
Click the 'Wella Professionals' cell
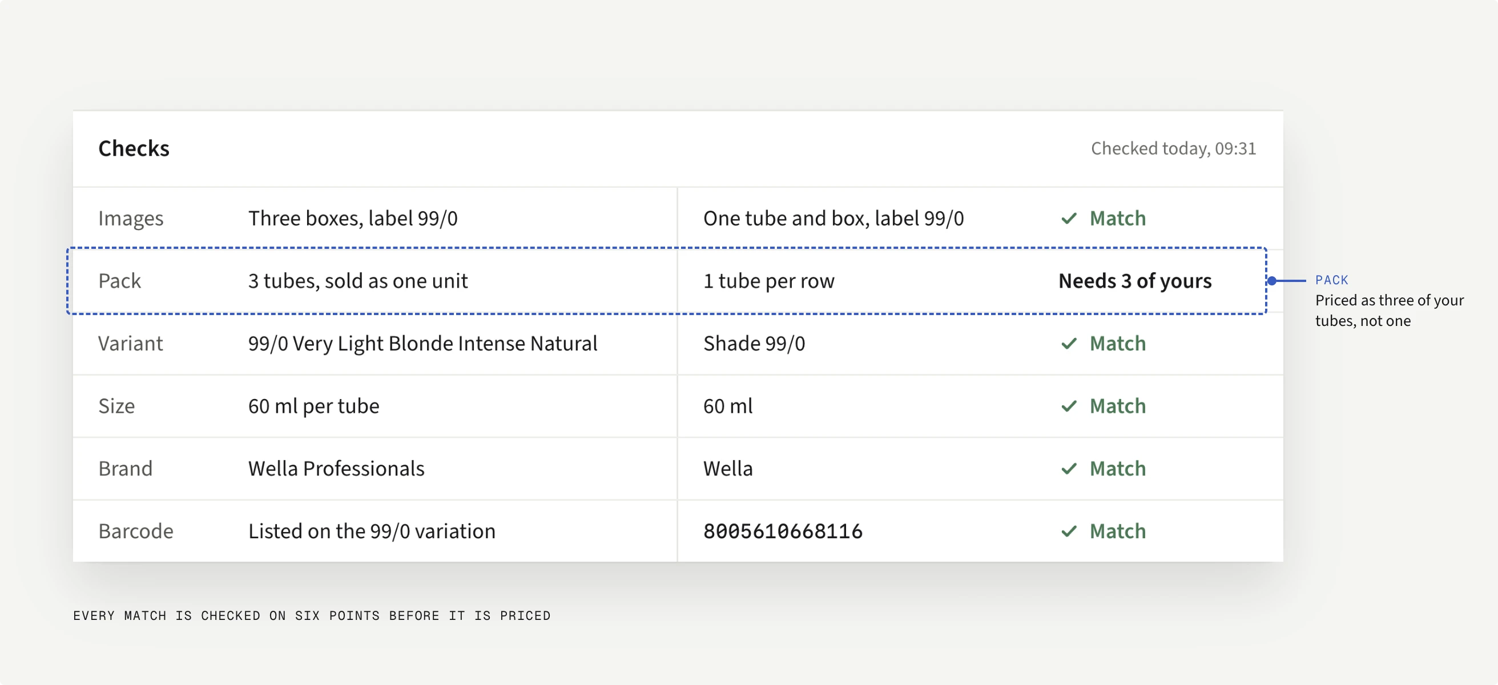click(x=336, y=469)
